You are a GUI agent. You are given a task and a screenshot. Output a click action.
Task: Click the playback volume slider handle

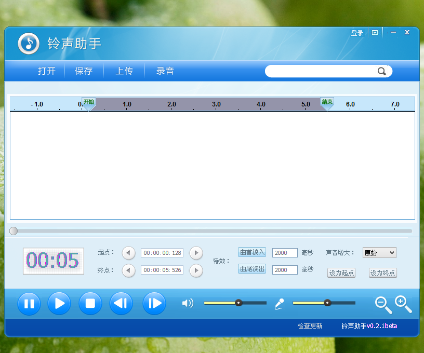pos(239,303)
